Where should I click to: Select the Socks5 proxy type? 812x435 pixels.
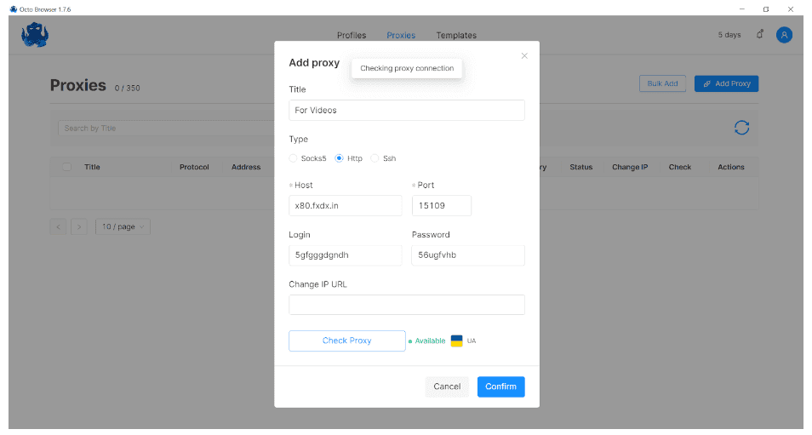294,158
